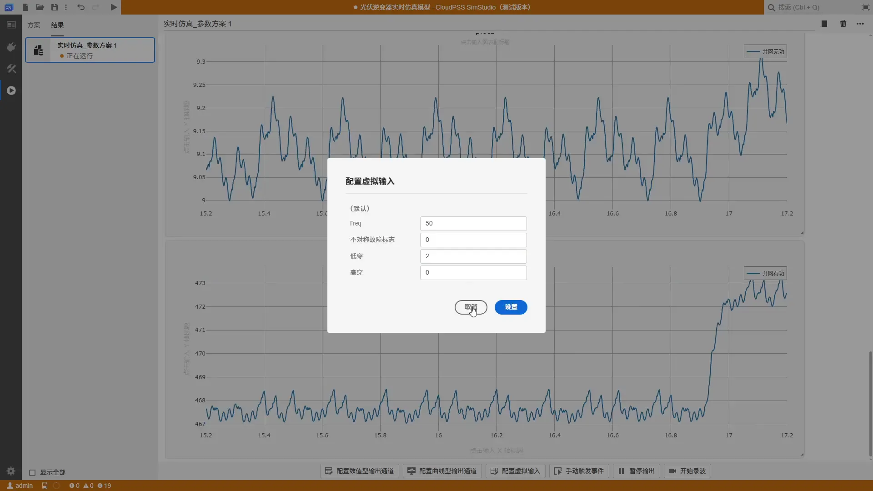The image size is (873, 491).
Task: Show the errors count in the status bar
Action: point(74,486)
